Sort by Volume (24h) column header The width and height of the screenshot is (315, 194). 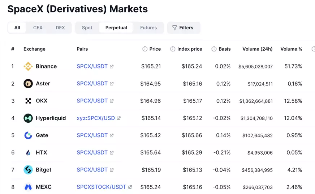pyautogui.click(x=257, y=49)
